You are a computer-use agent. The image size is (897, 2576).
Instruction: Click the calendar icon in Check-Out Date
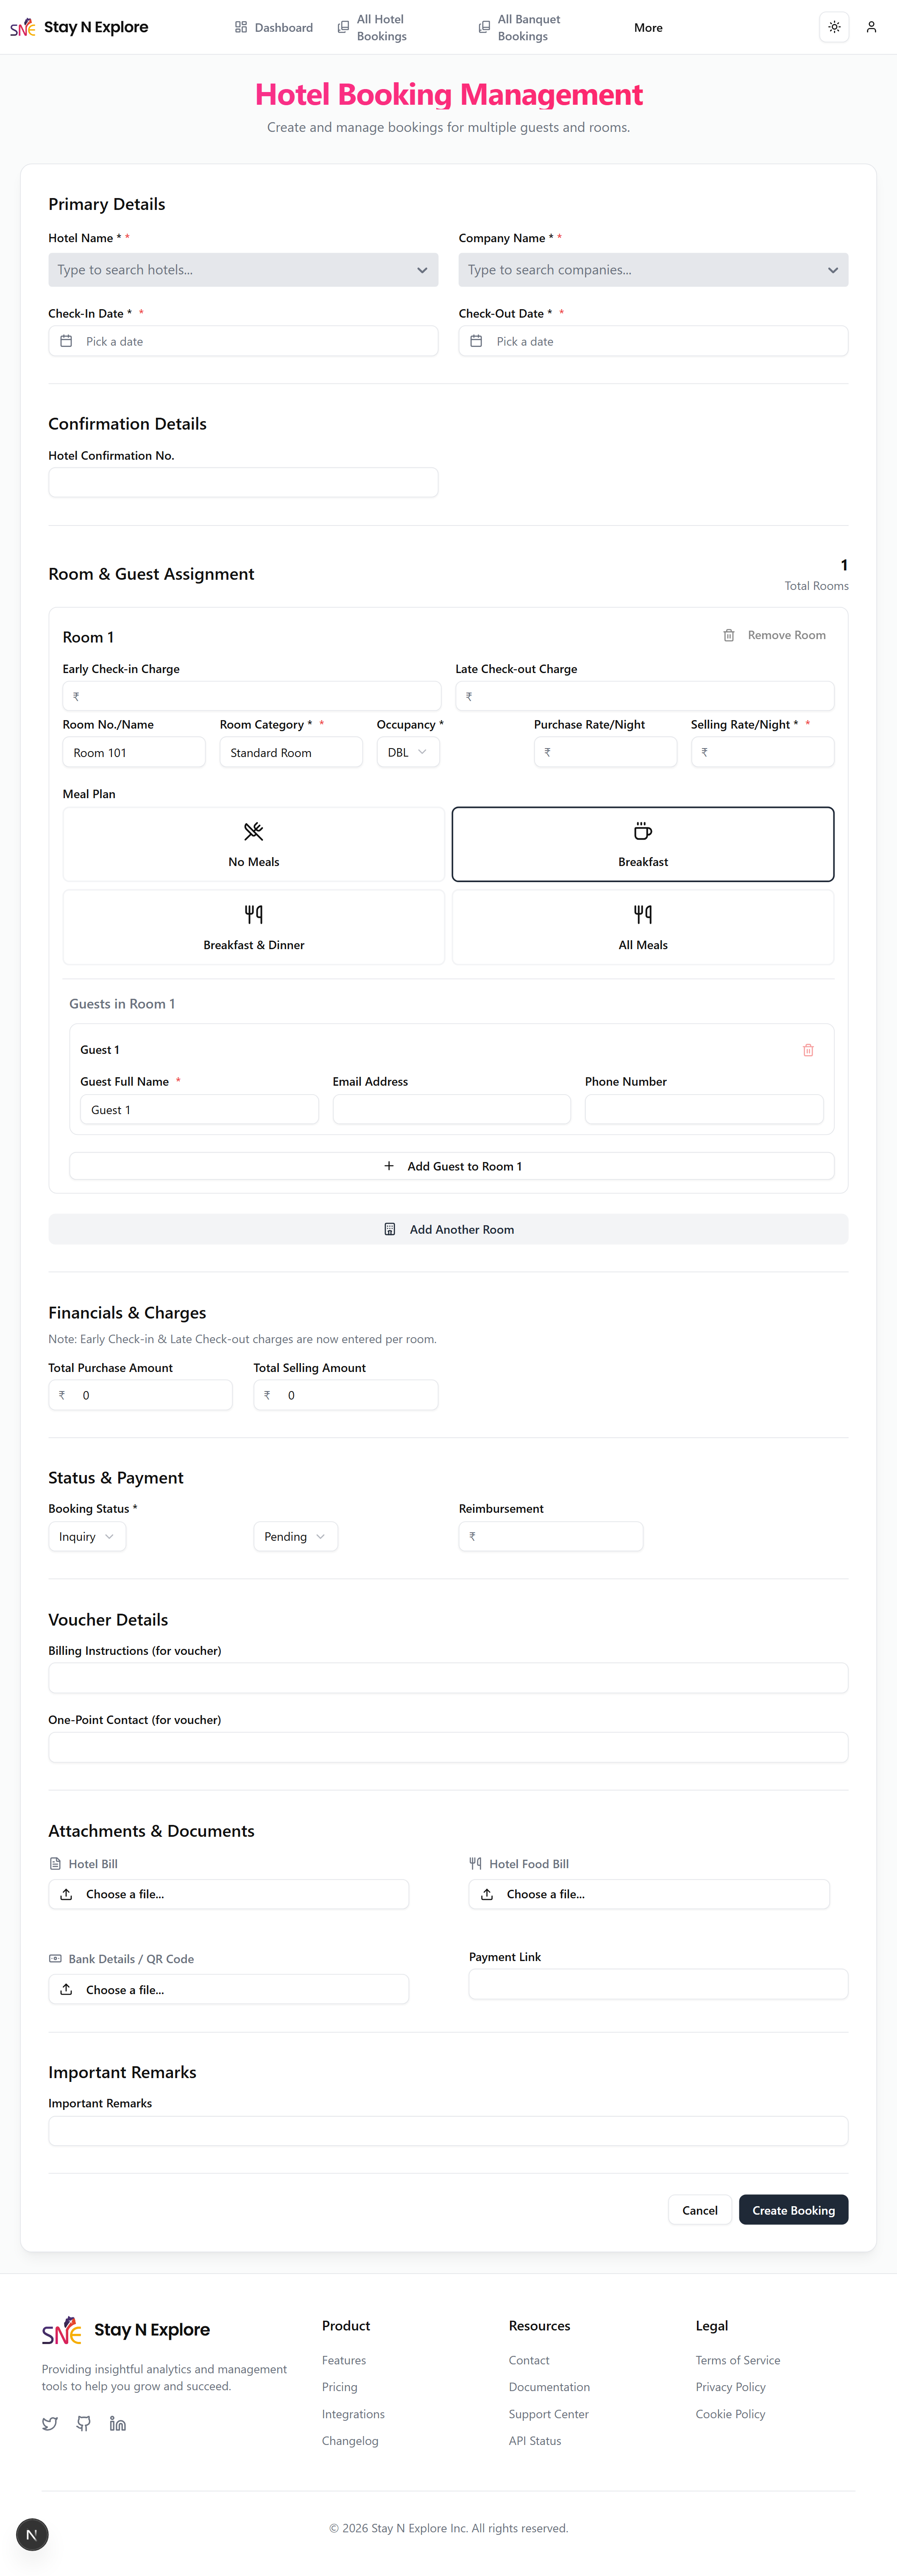[x=476, y=341]
